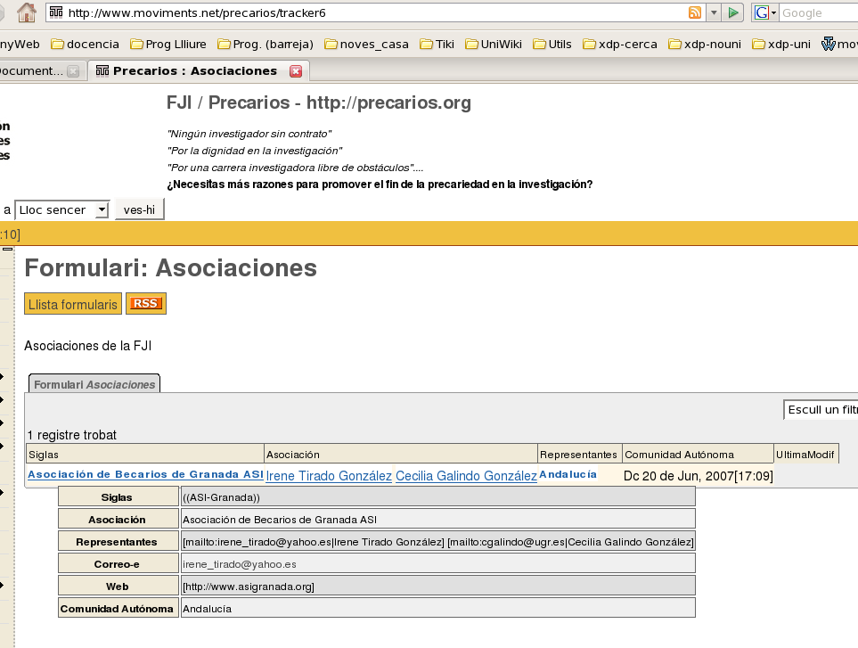Click the browser Home icon
The image size is (858, 648).
tap(26, 12)
